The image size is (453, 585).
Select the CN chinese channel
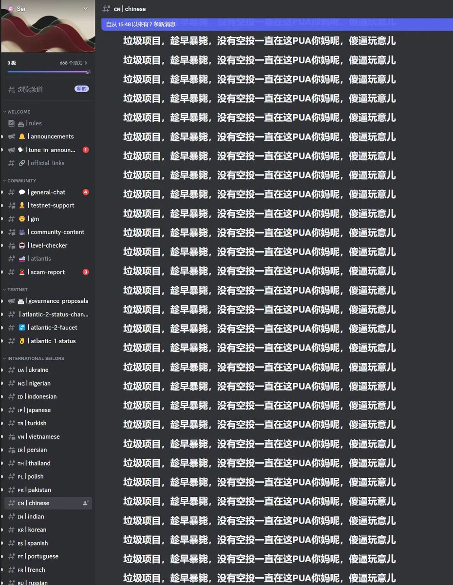[x=48, y=503]
